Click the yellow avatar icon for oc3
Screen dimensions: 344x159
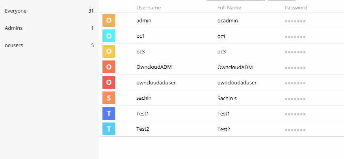(109, 51)
